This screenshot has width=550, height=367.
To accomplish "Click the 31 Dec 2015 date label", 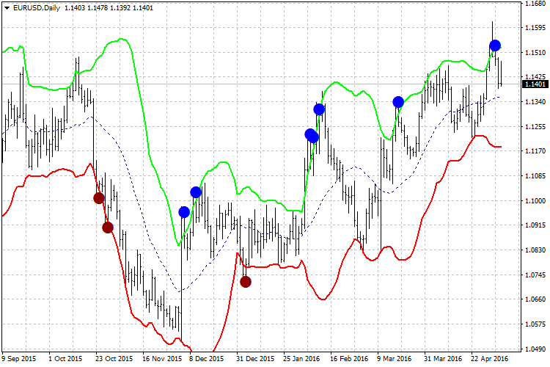I will coord(255,359).
